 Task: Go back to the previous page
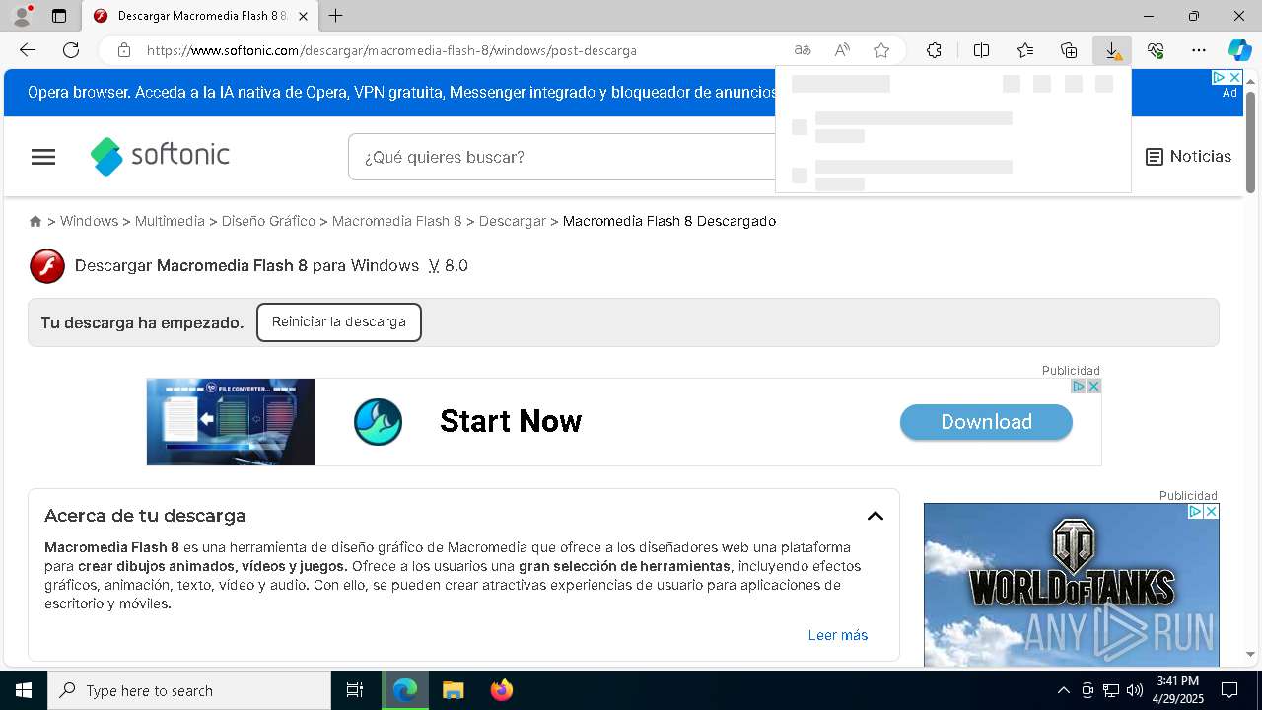[28, 50]
